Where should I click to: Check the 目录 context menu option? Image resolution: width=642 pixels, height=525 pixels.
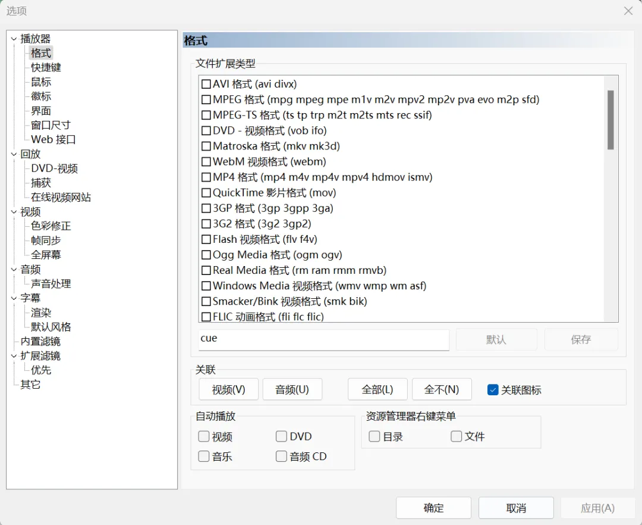(374, 437)
